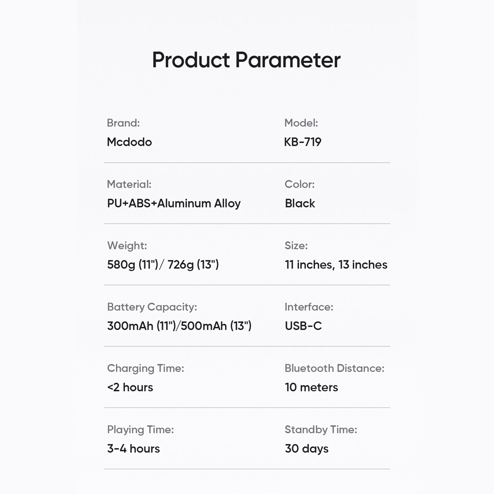The width and height of the screenshot is (494, 494).
Task: Select the 300mAh/500mAh capacity value
Action: click(x=179, y=326)
